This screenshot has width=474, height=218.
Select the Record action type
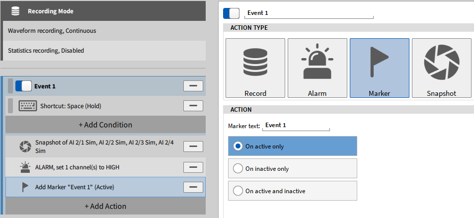point(255,68)
